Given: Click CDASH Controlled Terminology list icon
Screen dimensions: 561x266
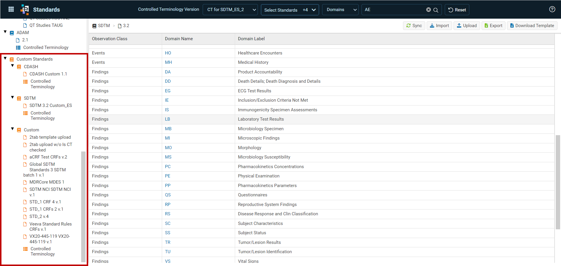Looking at the screenshot, I should tap(26, 82).
